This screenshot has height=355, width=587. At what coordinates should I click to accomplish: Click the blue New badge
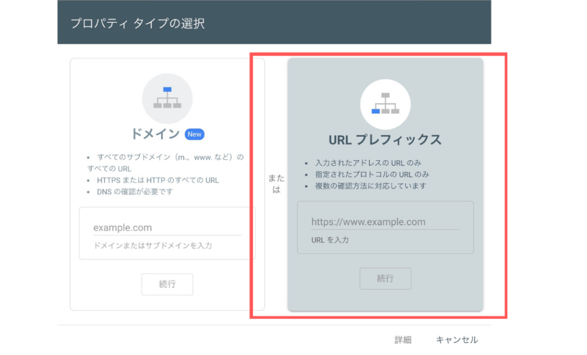click(194, 134)
